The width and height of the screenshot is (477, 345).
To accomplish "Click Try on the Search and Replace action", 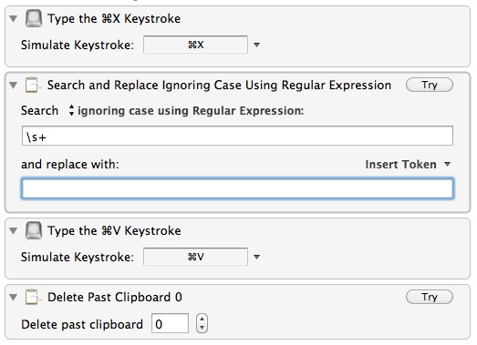I will (x=430, y=85).
